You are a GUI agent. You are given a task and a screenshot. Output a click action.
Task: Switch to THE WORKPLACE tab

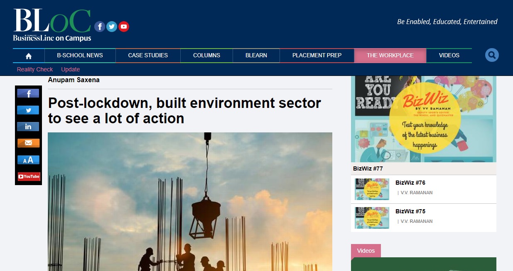(390, 55)
